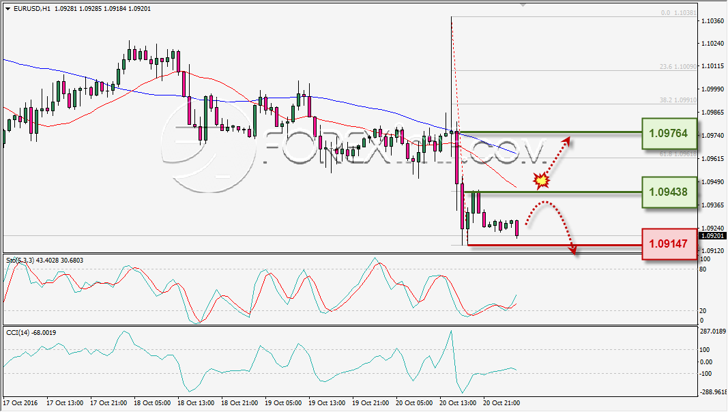
Task: Click the chart dropdown triangle before EURUSD,H1
Action: point(8,9)
